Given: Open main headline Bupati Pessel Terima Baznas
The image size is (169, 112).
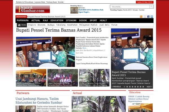Looking at the screenshot, I should coord(59,30).
